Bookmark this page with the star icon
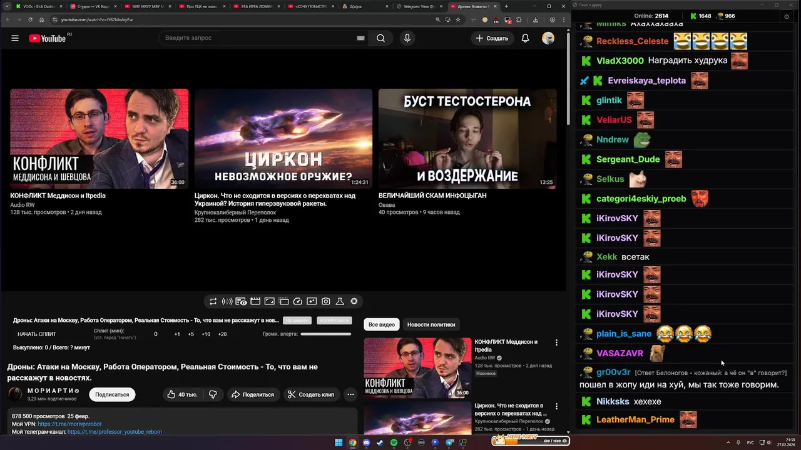The height and width of the screenshot is (450, 801). click(458, 19)
